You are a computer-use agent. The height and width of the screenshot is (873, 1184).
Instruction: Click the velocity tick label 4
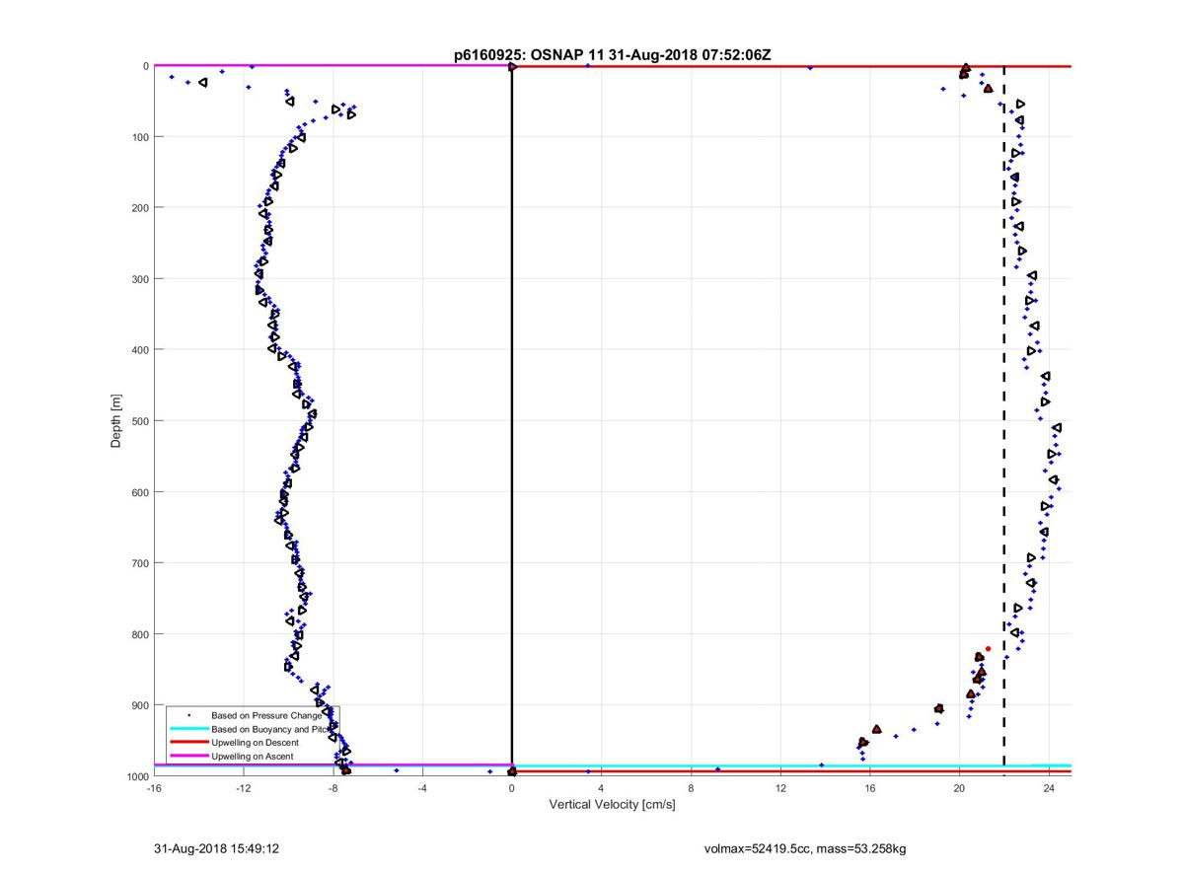coord(602,788)
